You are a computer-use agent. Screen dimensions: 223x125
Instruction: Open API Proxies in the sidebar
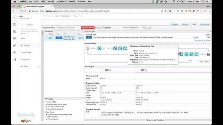pos(25,45)
